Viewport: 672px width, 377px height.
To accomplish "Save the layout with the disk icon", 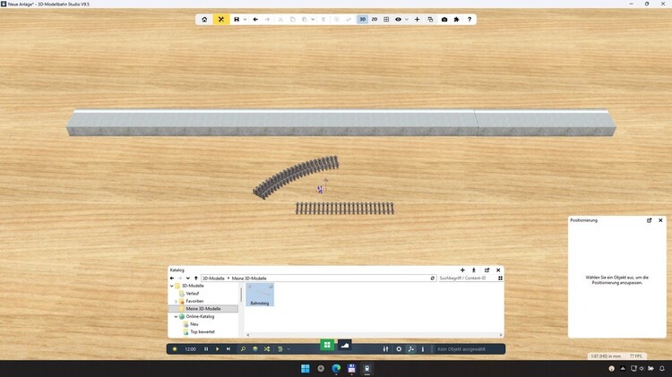I will (237, 20).
